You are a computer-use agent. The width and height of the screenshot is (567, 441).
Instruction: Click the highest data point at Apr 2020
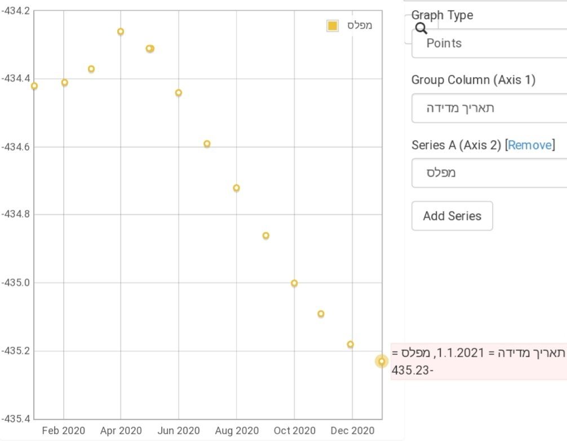click(121, 32)
